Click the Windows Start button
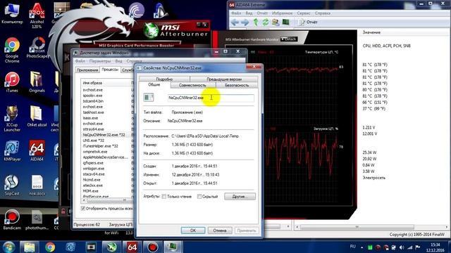 8,247
